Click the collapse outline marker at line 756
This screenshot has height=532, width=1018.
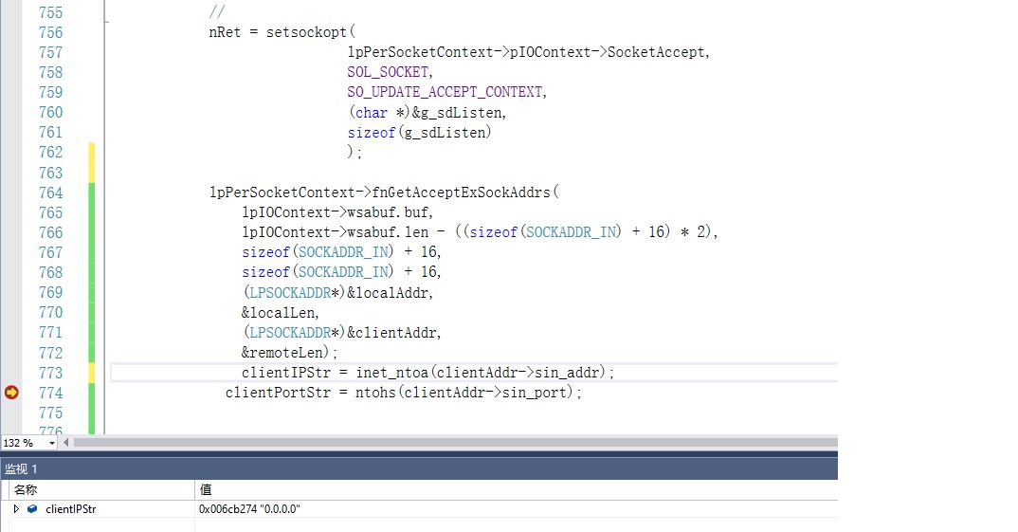pos(106,23)
